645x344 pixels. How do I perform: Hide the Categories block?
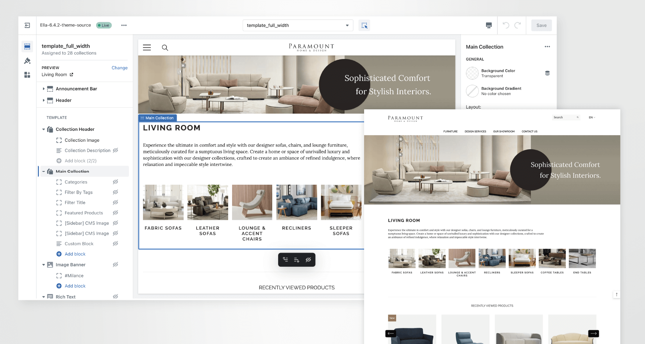(x=115, y=182)
